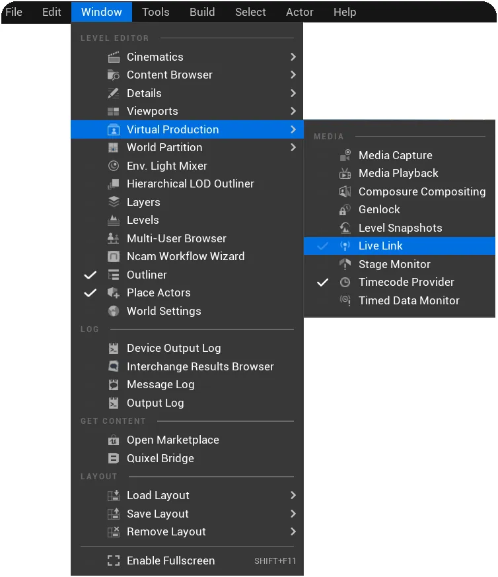498x577 pixels.
Task: Close the Window menu
Action: 102,12
